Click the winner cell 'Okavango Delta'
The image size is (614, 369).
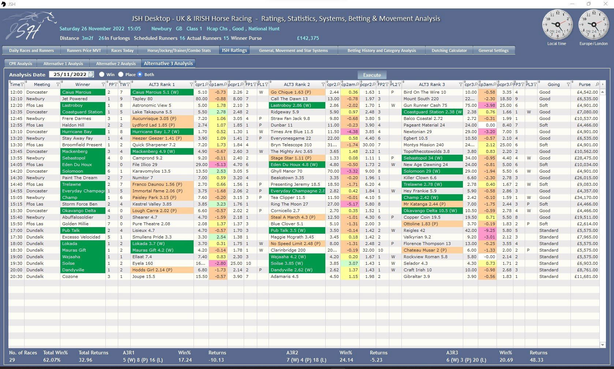coord(83,211)
